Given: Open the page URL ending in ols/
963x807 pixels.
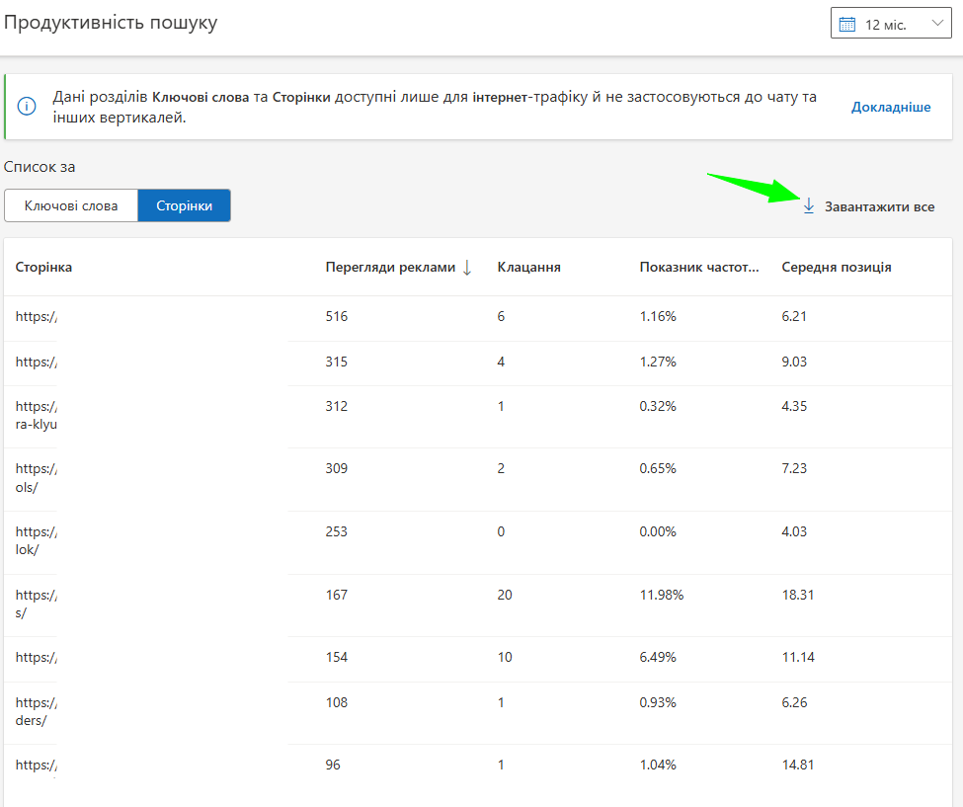Looking at the screenshot, I should 37,469.
